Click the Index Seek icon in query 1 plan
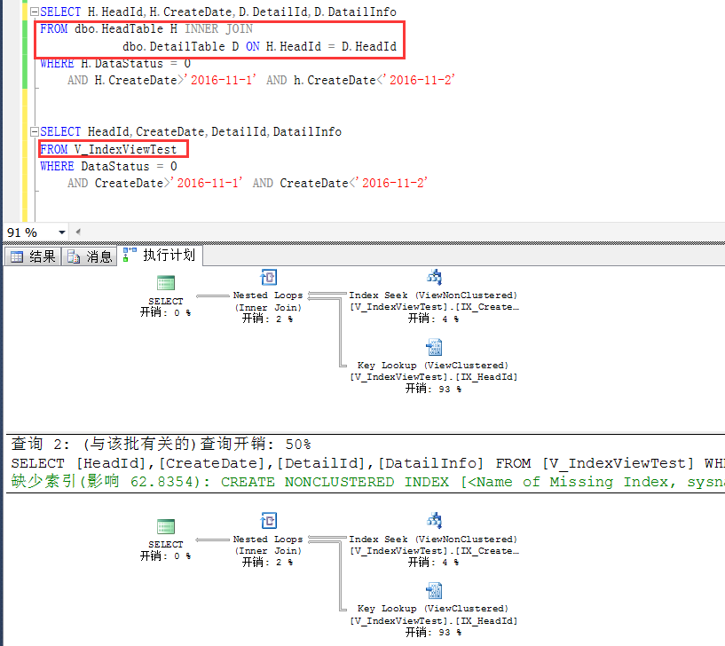The image size is (725, 646). tap(434, 278)
